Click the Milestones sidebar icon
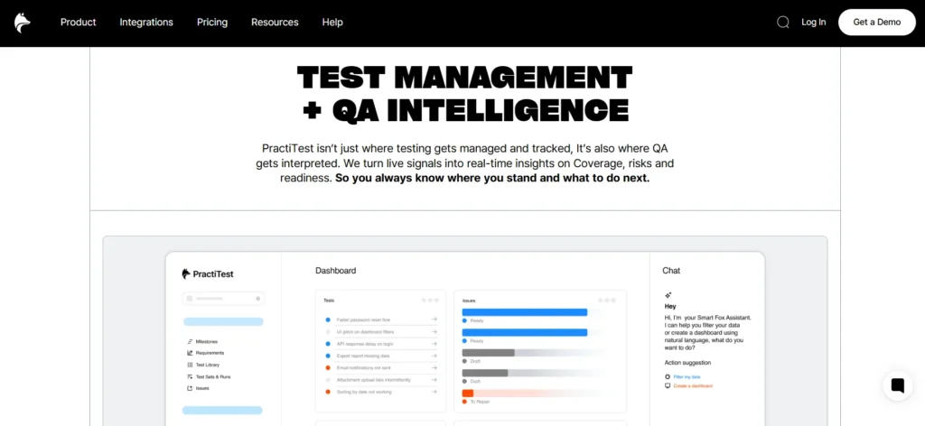The width and height of the screenshot is (925, 426). [x=190, y=341]
